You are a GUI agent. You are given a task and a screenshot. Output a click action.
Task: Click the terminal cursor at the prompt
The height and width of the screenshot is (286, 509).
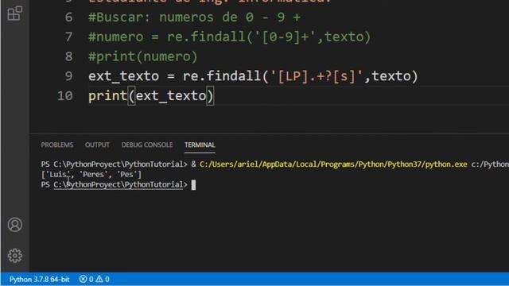[x=193, y=185]
